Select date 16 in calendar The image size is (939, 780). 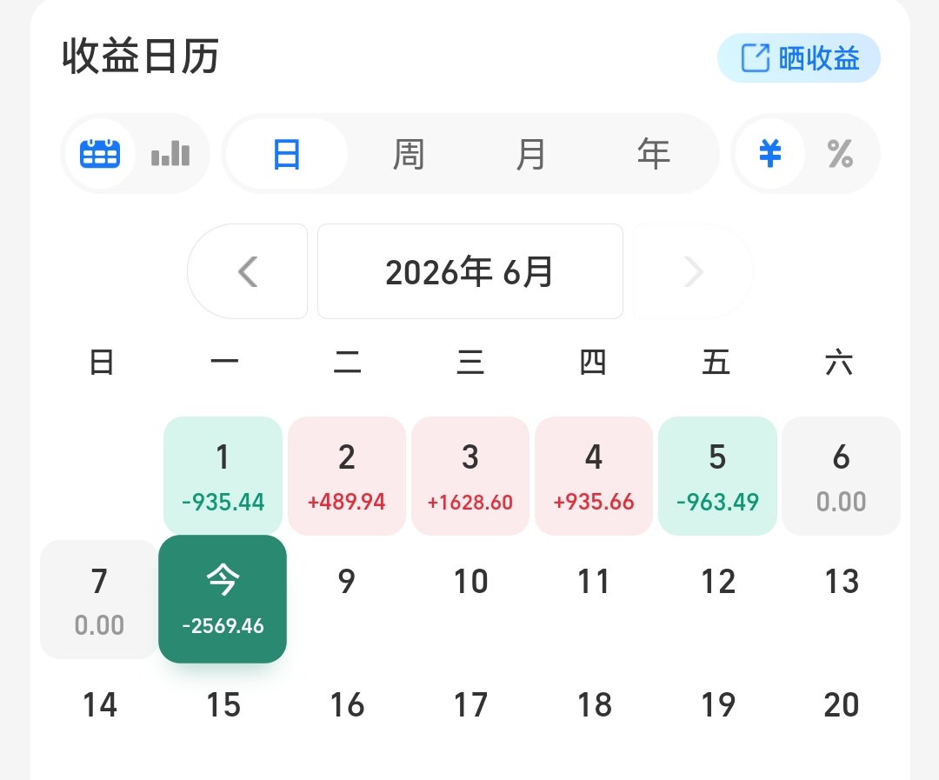[347, 705]
